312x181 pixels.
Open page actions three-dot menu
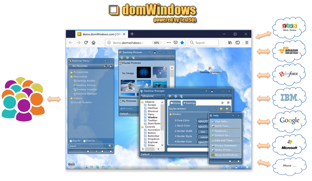click(169, 42)
